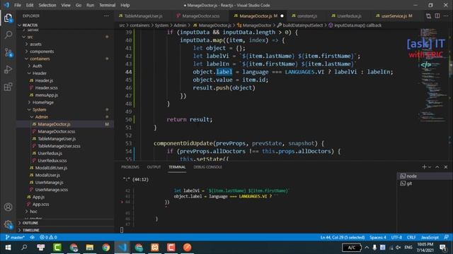Open the Accounts menu icon
Image resolution: width=453 pixels, height=254 pixels.
coord(8,207)
